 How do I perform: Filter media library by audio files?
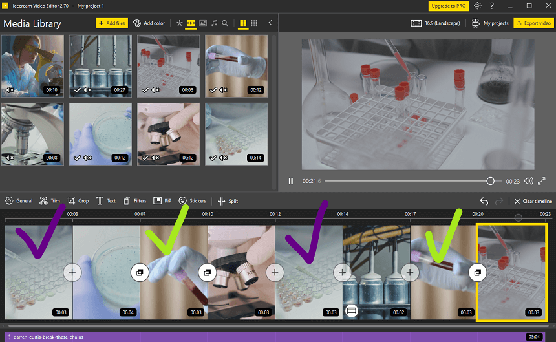(x=214, y=23)
